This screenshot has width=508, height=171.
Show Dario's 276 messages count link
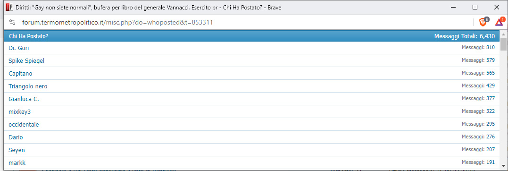point(491,137)
